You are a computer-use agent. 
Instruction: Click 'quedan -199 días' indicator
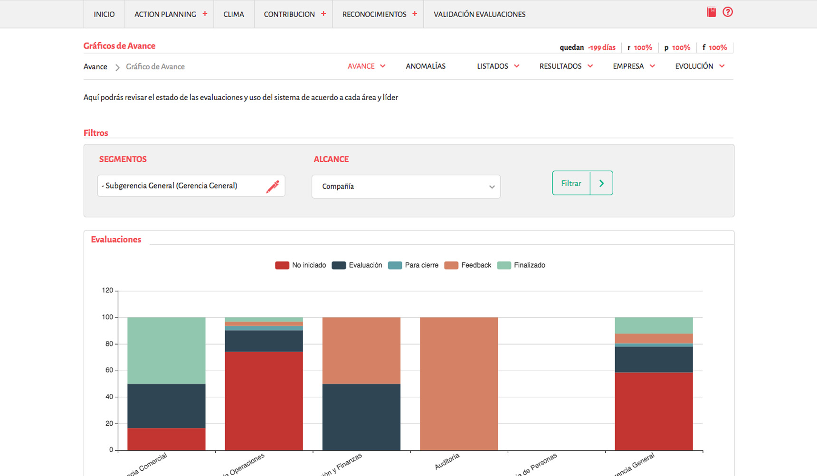pyautogui.click(x=588, y=47)
